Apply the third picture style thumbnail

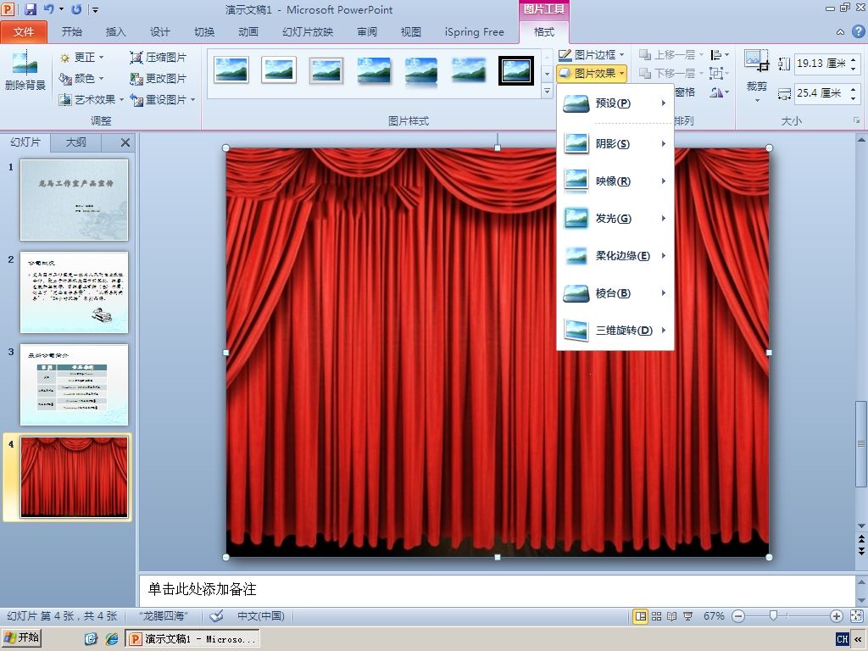pyautogui.click(x=326, y=70)
